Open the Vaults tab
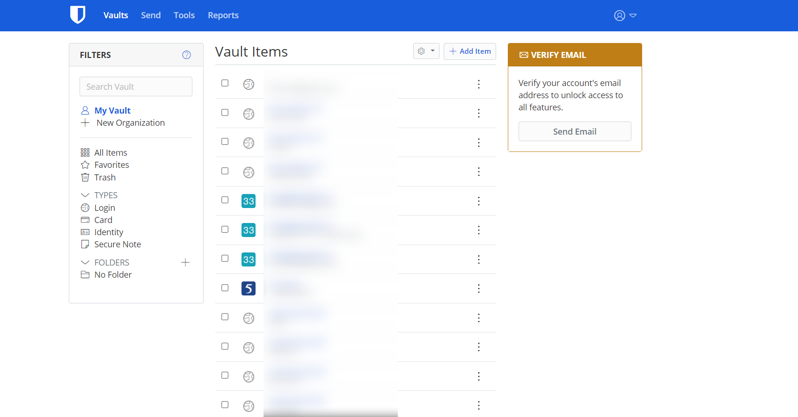798x417 pixels. point(116,15)
